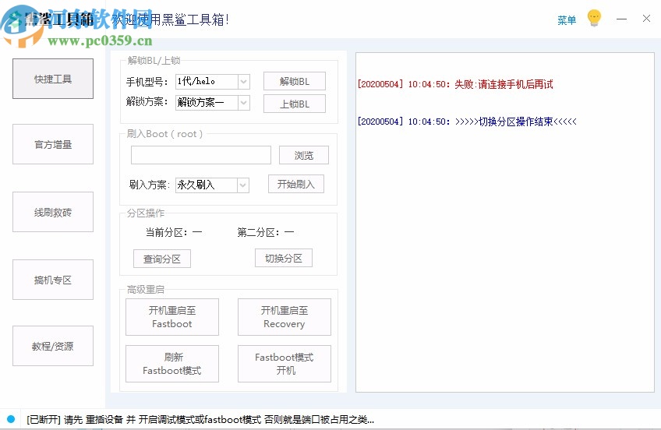Select the 快捷工具 tab
This screenshot has width=661, height=430.
click(53, 79)
